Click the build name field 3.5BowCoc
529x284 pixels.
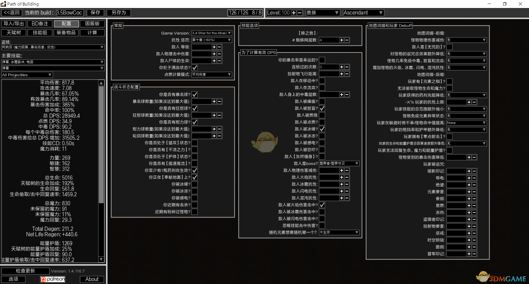pos(69,13)
